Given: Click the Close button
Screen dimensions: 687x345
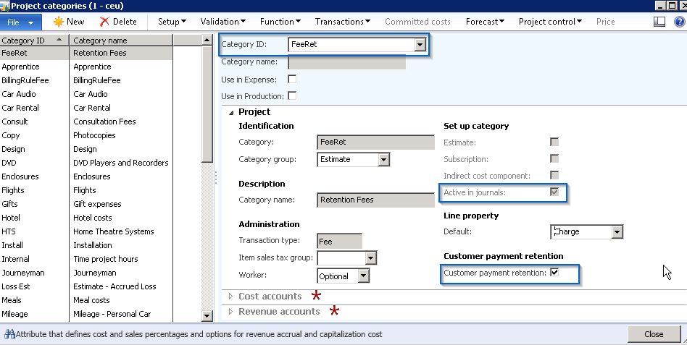Looking at the screenshot, I should point(654,334).
